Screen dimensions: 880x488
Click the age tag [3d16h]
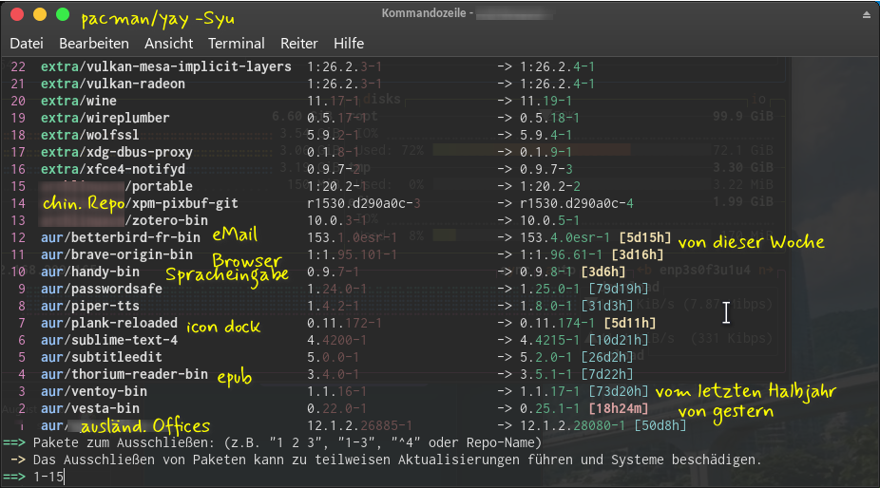637,254
